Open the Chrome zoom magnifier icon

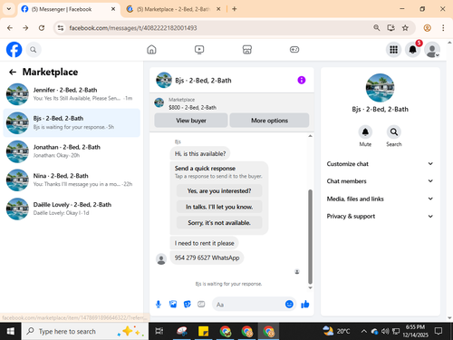point(376,28)
